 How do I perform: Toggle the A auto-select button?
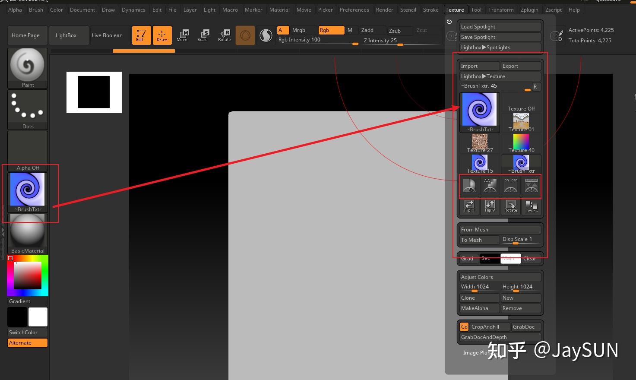point(282,30)
